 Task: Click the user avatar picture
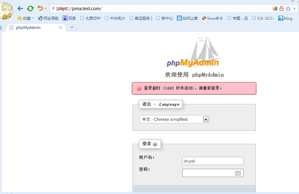coord(6,11)
